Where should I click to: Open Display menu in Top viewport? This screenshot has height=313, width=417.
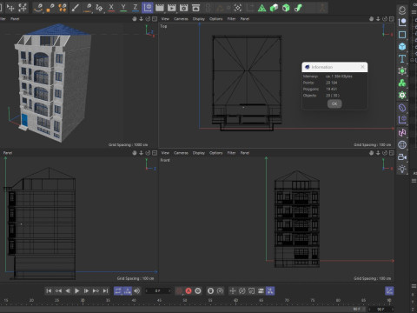(199, 19)
